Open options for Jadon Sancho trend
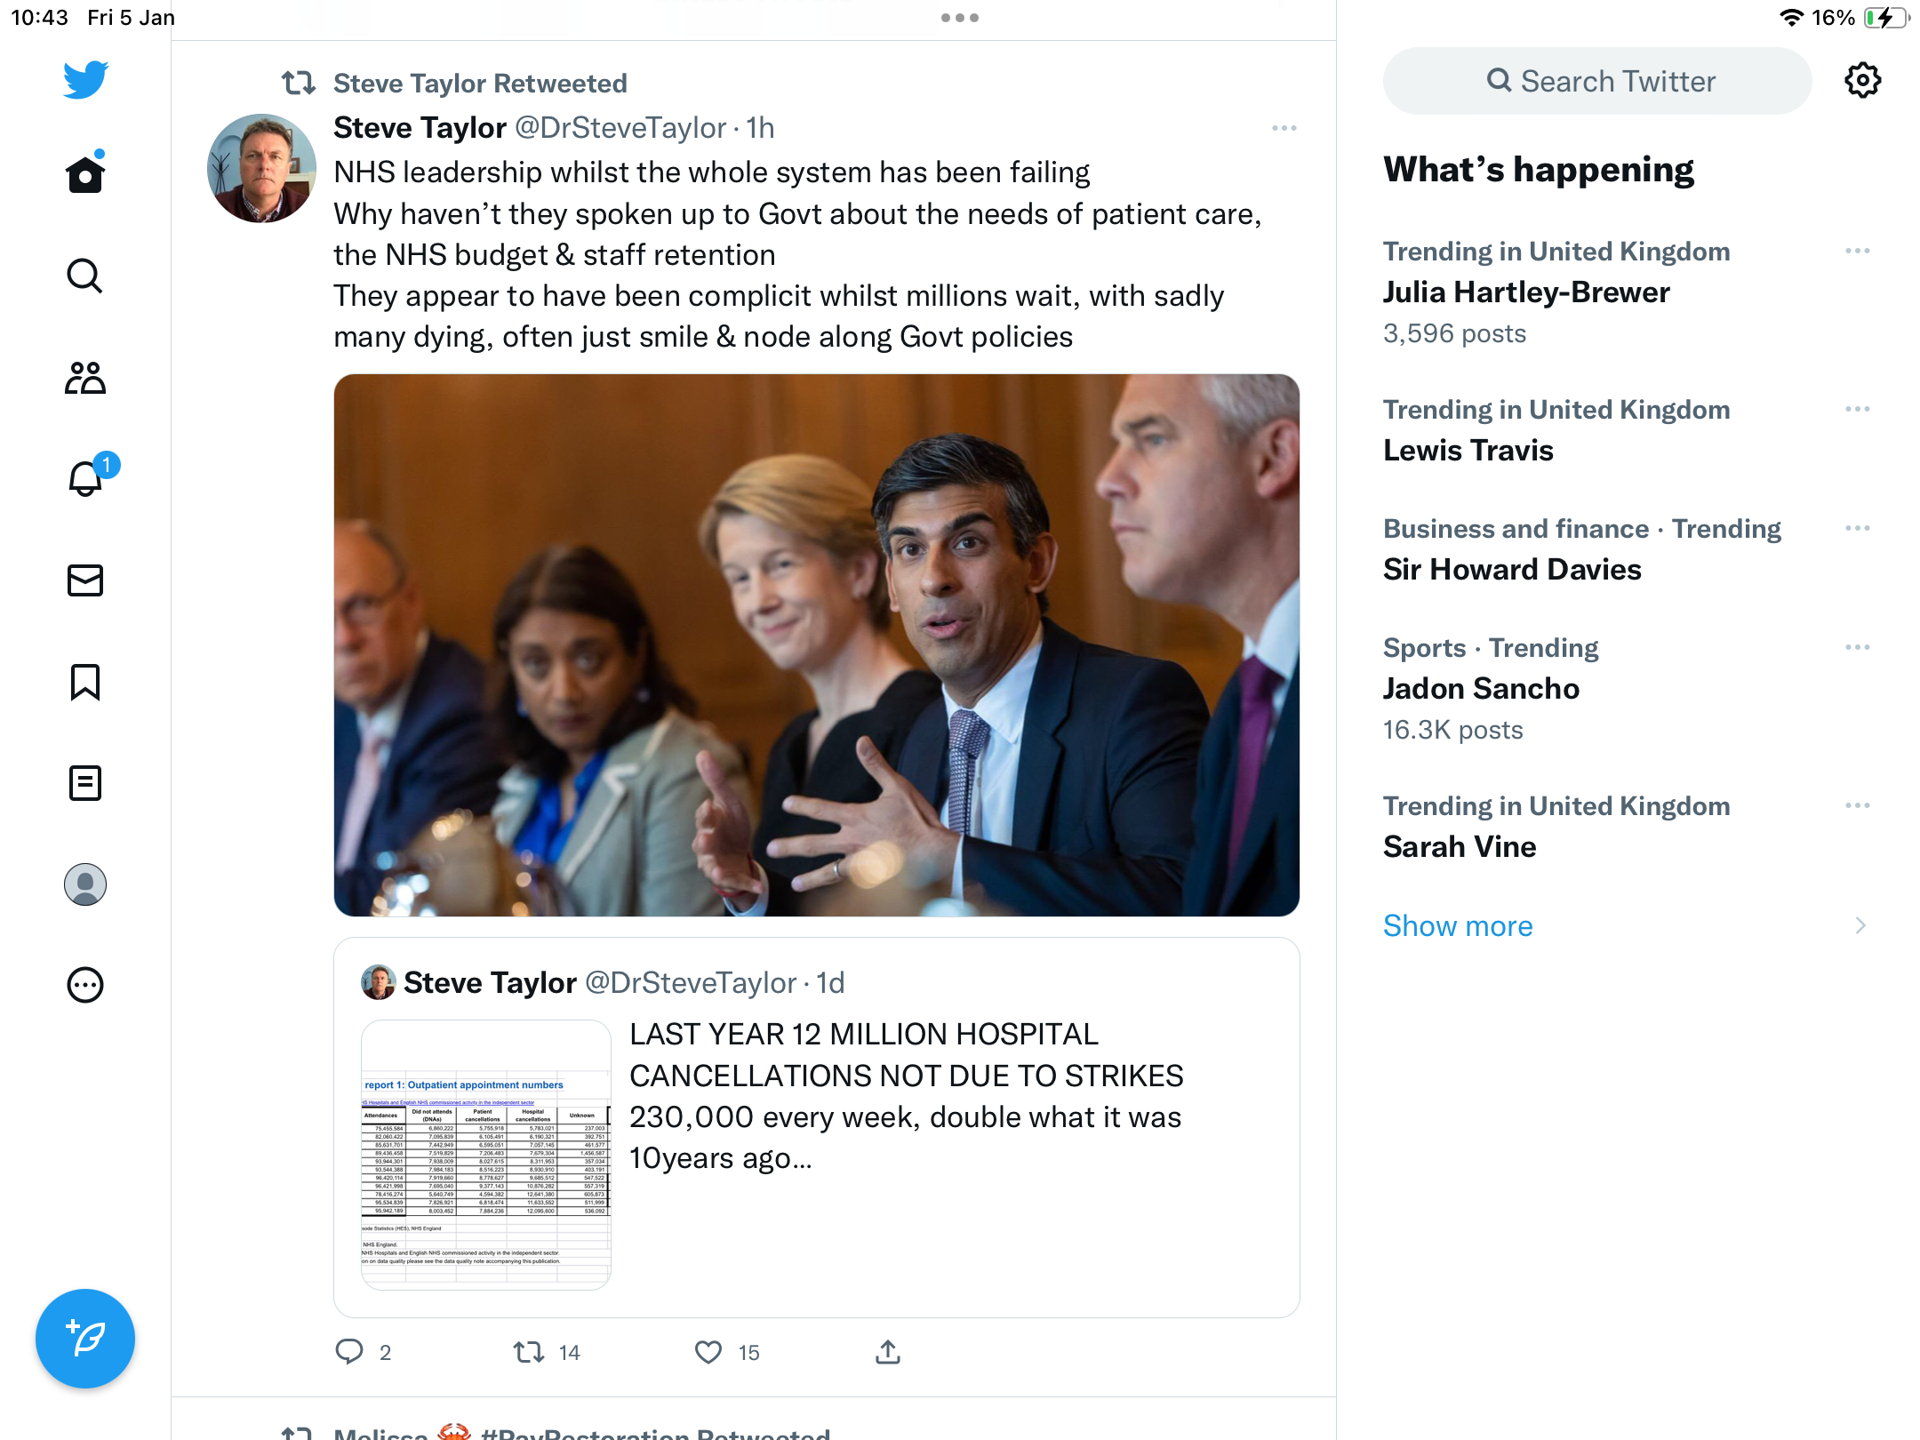 pyautogui.click(x=1857, y=648)
